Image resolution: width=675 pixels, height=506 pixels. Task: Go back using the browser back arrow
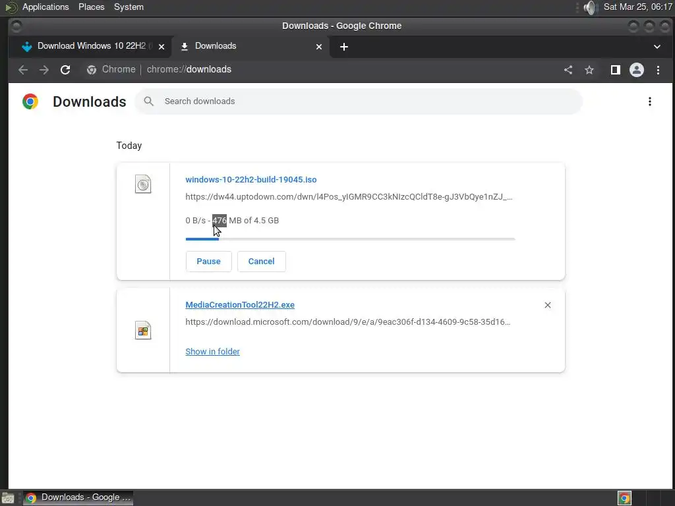pyautogui.click(x=23, y=70)
